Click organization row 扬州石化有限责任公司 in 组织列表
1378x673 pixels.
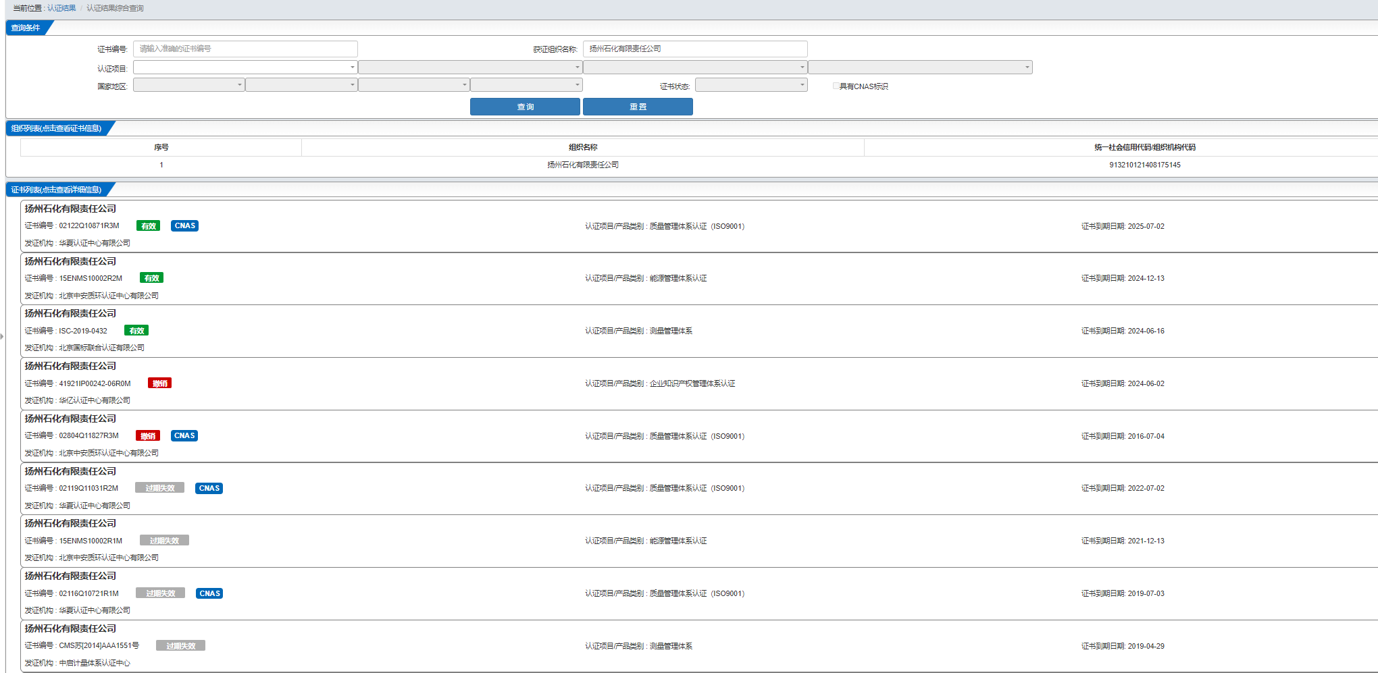[x=583, y=165]
